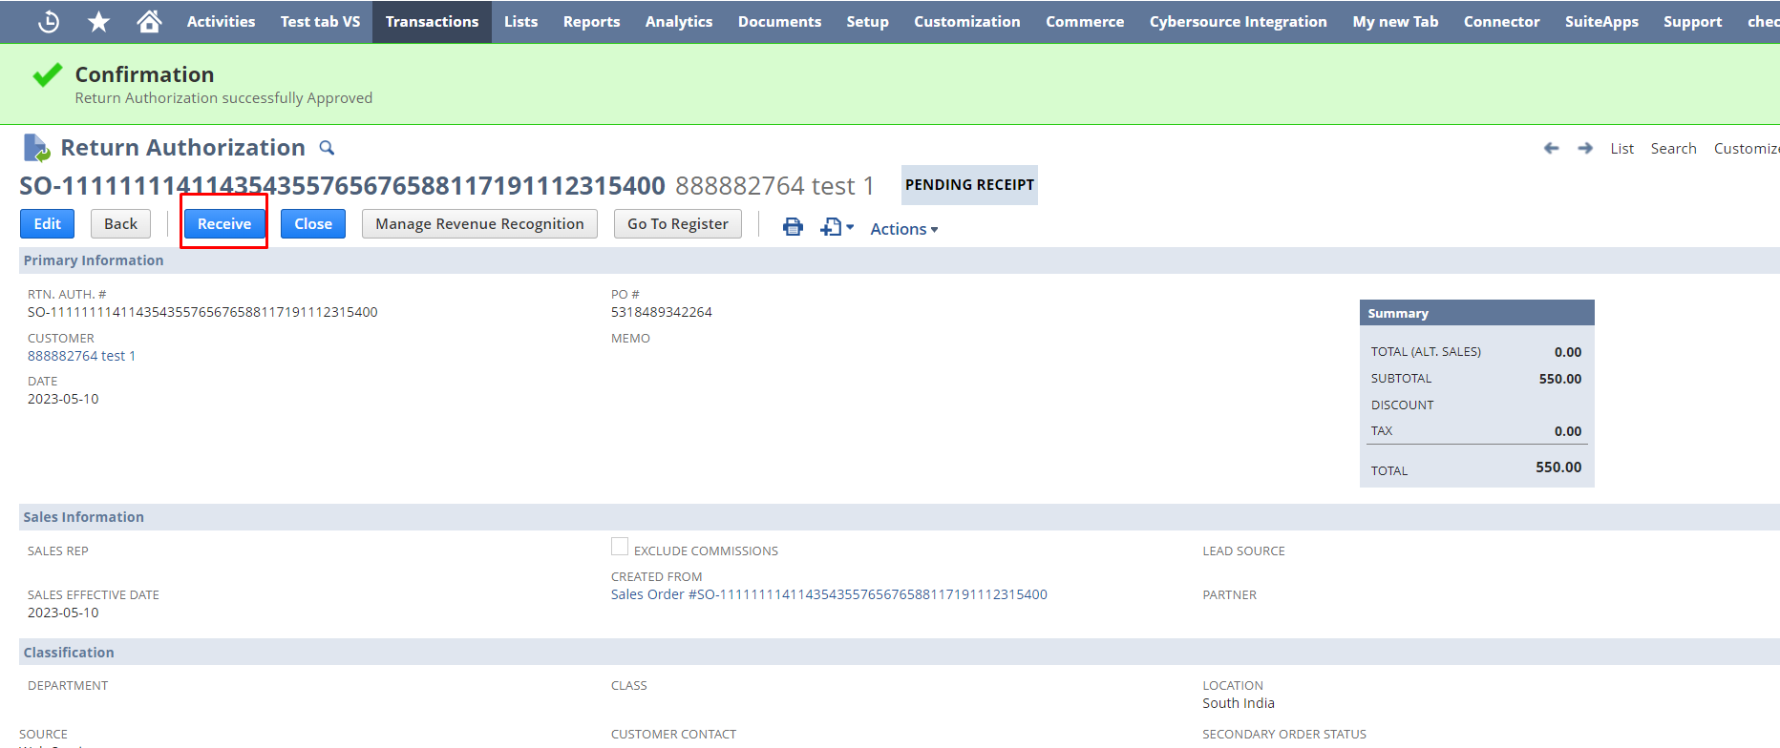
Task: Open the Reports menu
Action: (x=591, y=21)
